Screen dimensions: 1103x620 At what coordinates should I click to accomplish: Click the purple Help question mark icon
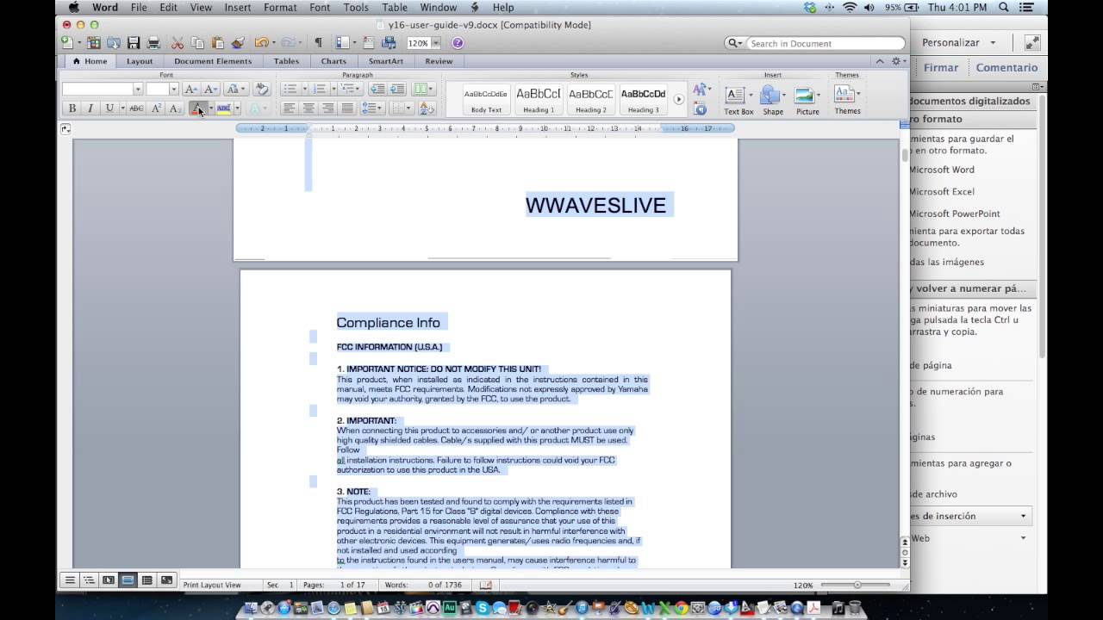(x=458, y=43)
